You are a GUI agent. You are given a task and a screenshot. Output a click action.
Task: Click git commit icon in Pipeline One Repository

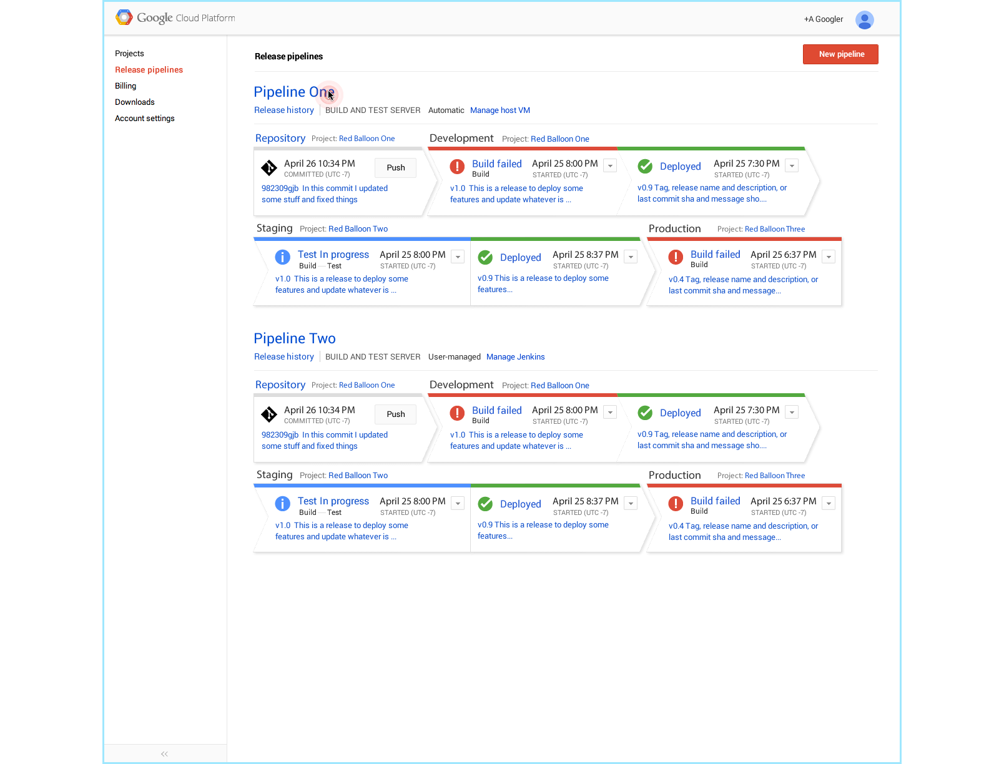point(269,168)
